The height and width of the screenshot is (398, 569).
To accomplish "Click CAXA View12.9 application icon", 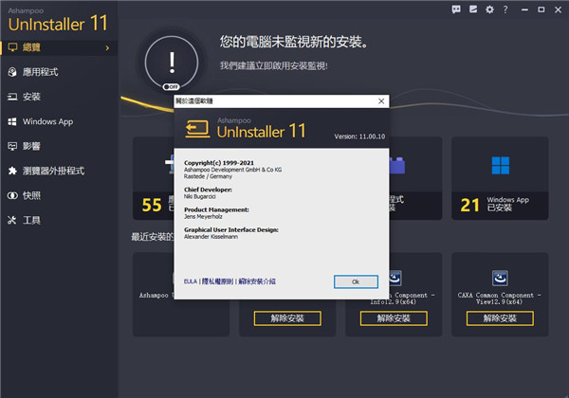I will pyautogui.click(x=500, y=278).
